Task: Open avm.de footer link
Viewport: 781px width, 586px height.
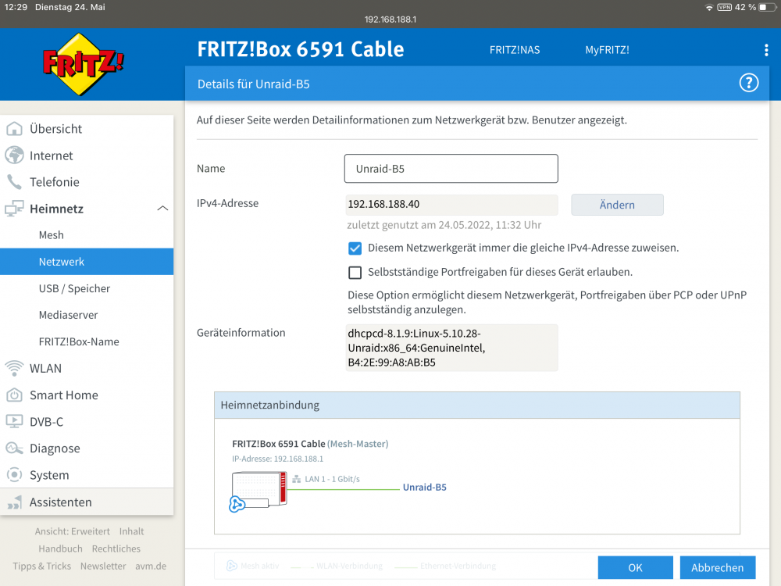Action: coord(151,566)
